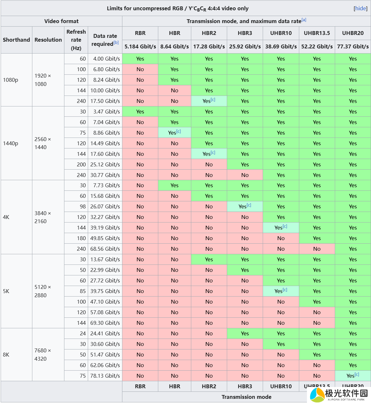371x403 pixels.
Task: Select the bottom HBR2 footer cell
Action: 209,386
